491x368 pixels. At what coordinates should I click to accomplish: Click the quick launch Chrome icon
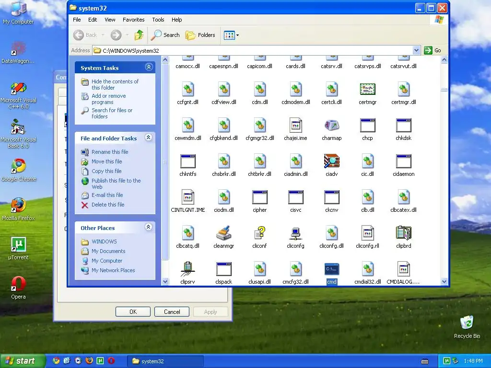pyautogui.click(x=56, y=361)
